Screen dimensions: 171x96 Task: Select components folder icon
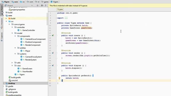[x=18, y=36]
